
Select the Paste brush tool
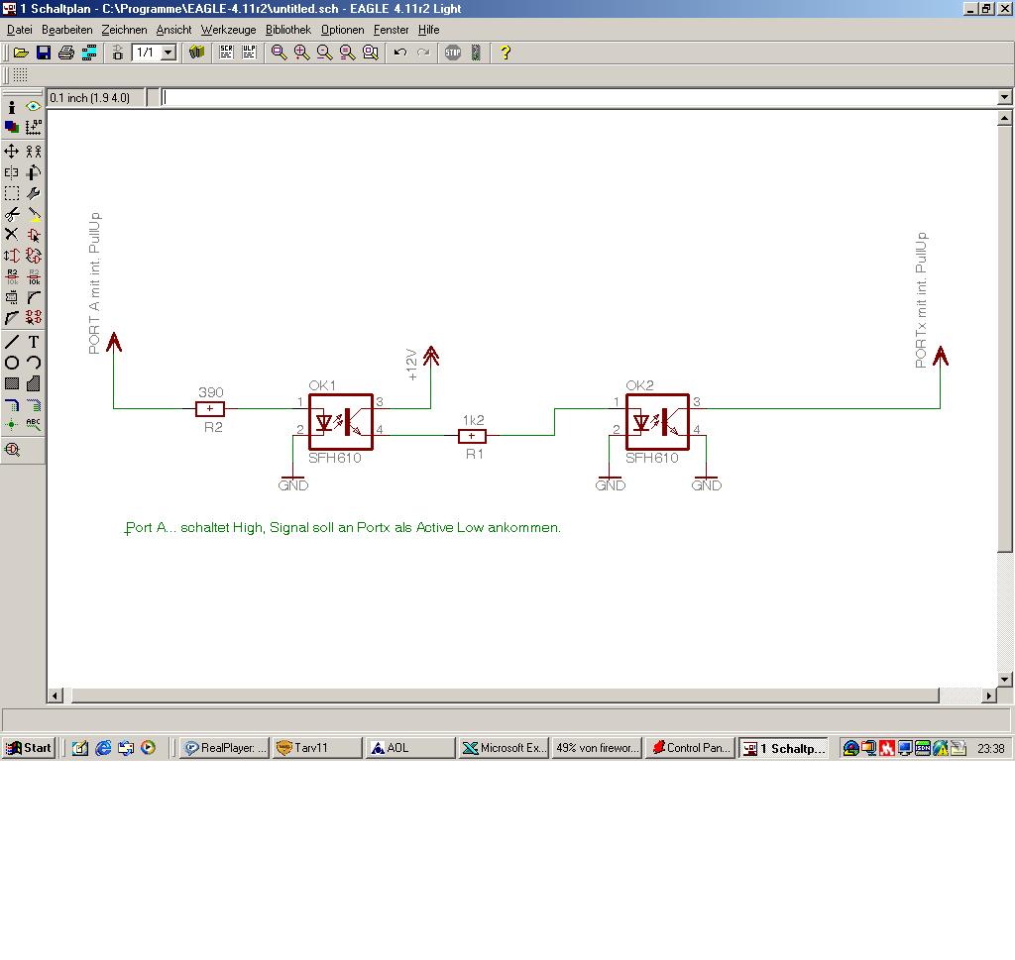[33, 214]
